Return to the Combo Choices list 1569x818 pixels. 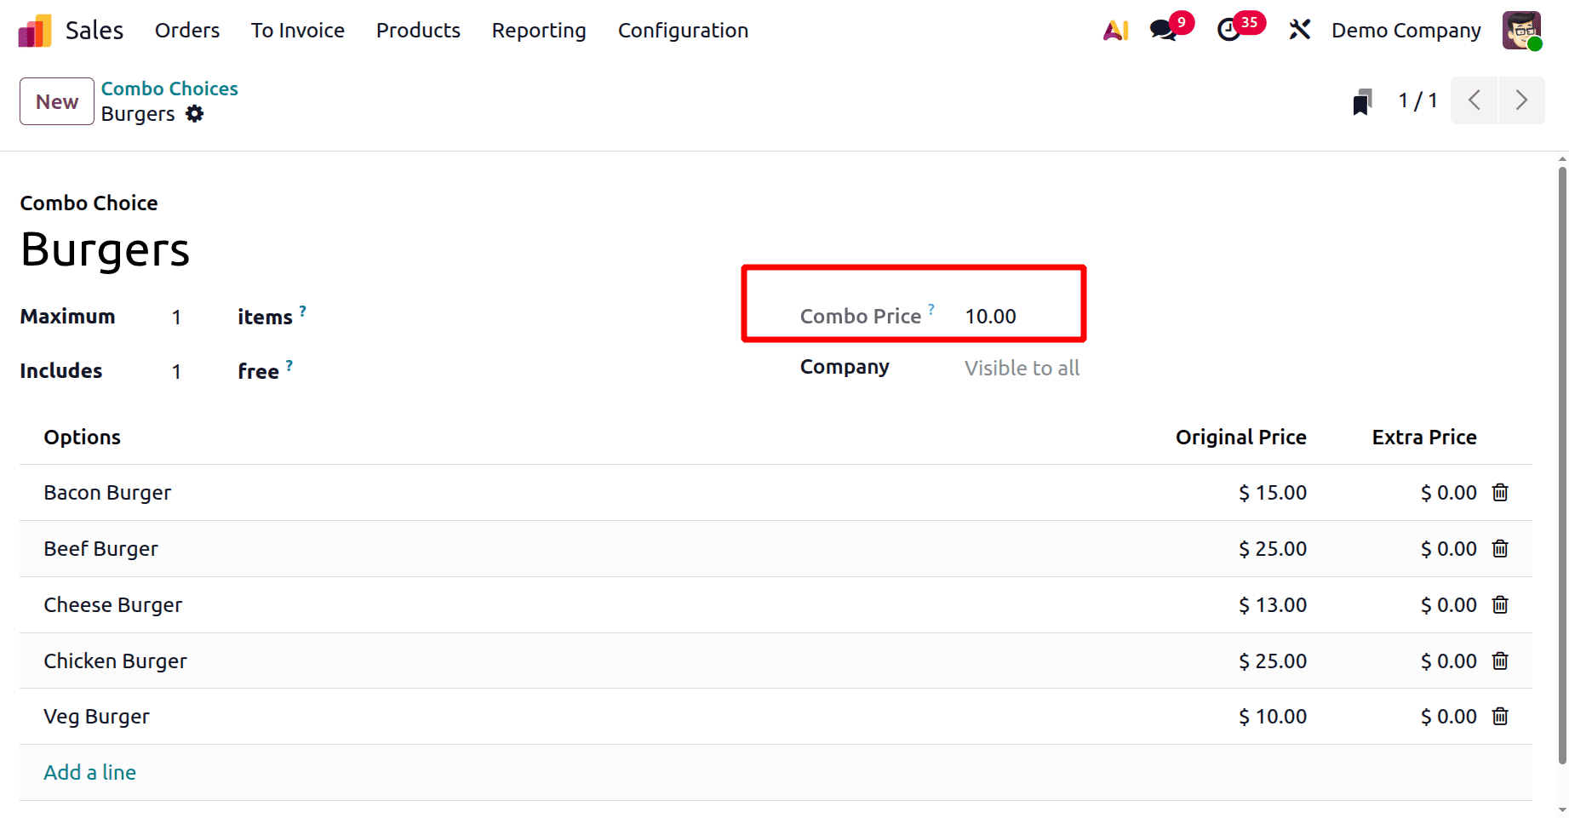[x=169, y=88]
